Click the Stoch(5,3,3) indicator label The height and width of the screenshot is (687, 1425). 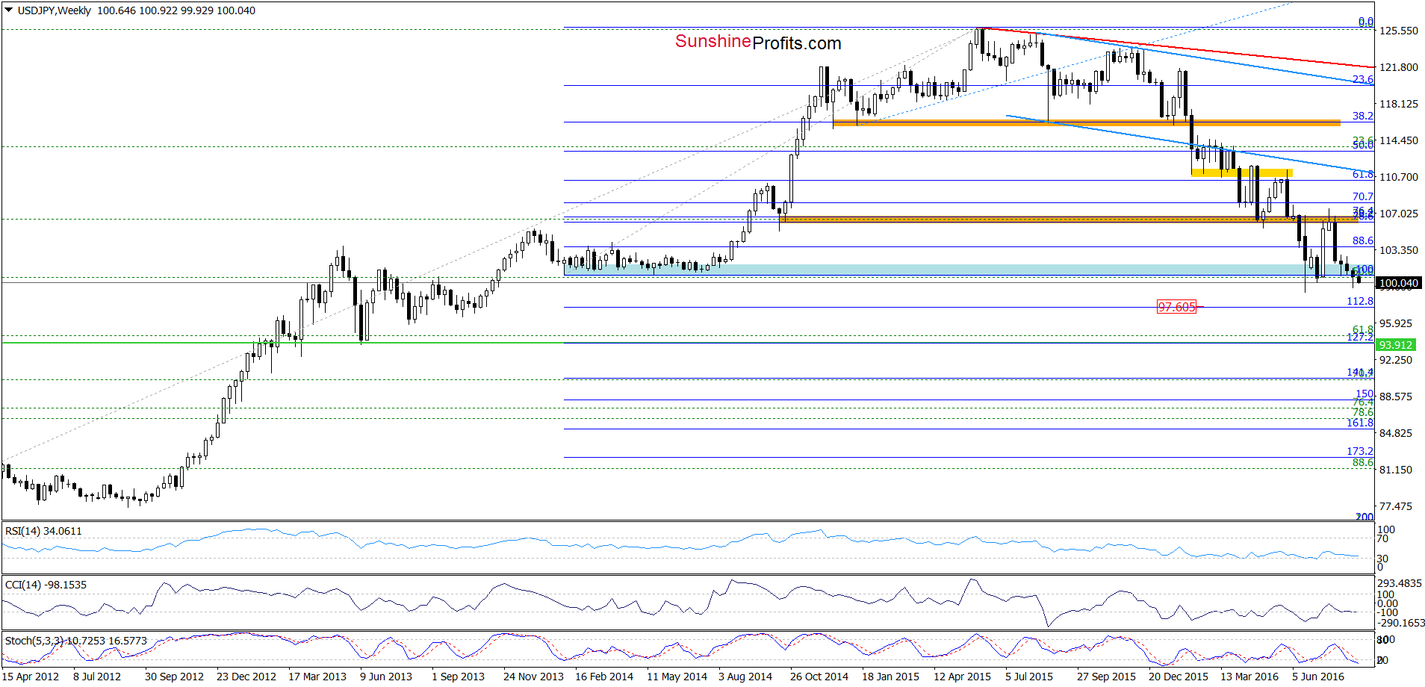(75, 641)
